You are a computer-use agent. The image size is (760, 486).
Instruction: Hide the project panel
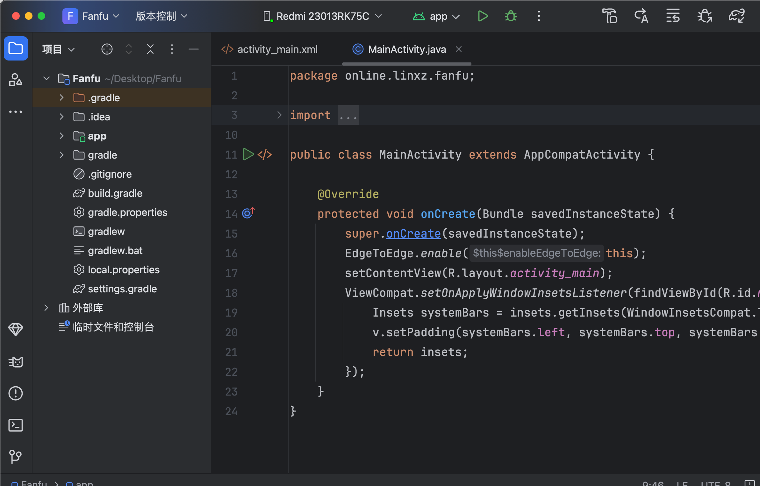(194, 49)
